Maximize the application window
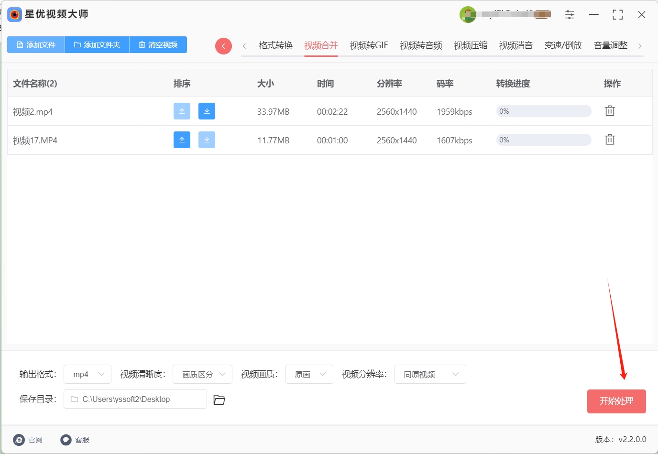Image resolution: width=658 pixels, height=454 pixels. point(618,15)
